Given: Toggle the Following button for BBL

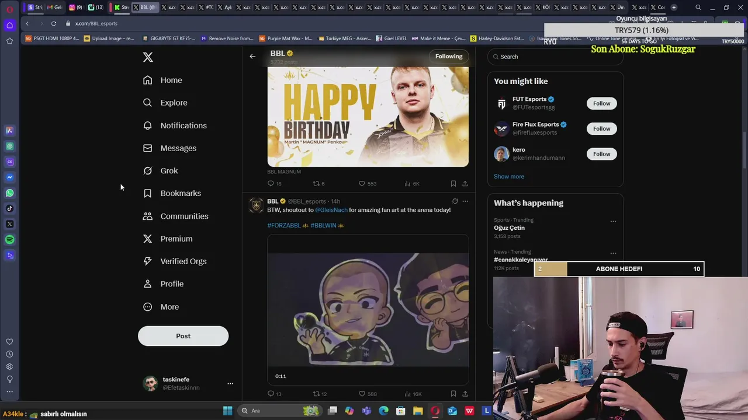Looking at the screenshot, I should pyautogui.click(x=449, y=57).
